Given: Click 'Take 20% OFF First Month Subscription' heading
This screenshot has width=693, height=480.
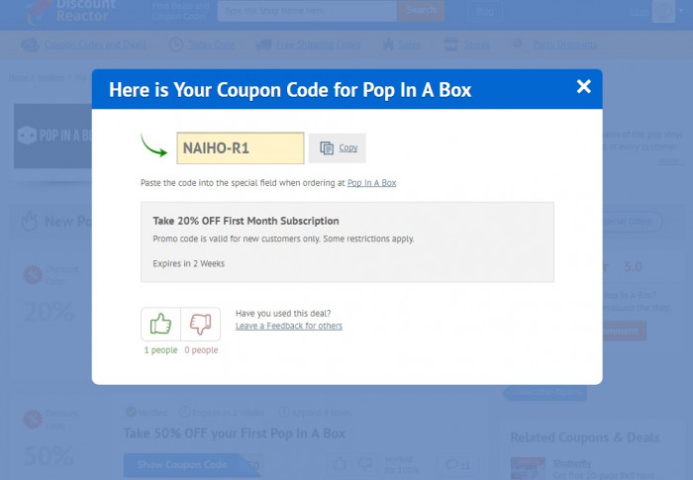Looking at the screenshot, I should coord(246,221).
